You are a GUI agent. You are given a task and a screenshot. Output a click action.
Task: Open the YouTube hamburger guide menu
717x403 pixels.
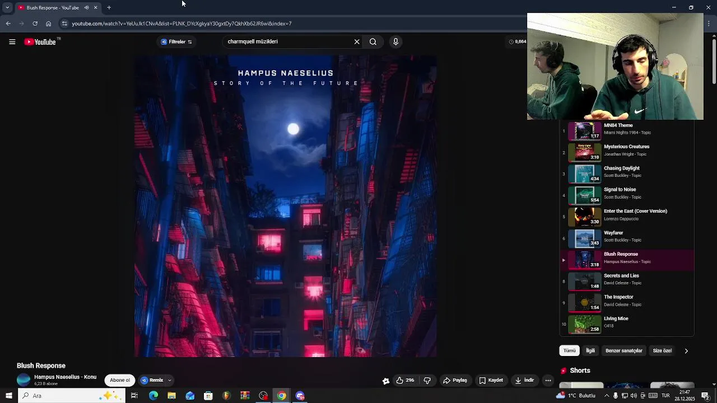[x=12, y=42]
